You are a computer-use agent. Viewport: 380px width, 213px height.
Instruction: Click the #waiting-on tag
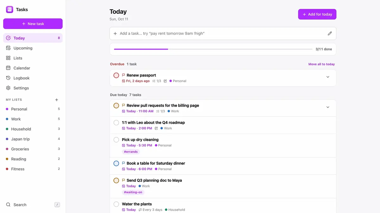click(x=133, y=192)
